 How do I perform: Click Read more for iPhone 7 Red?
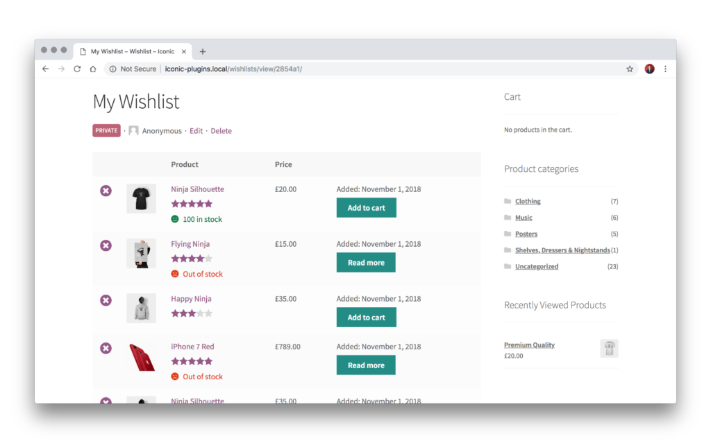click(366, 365)
